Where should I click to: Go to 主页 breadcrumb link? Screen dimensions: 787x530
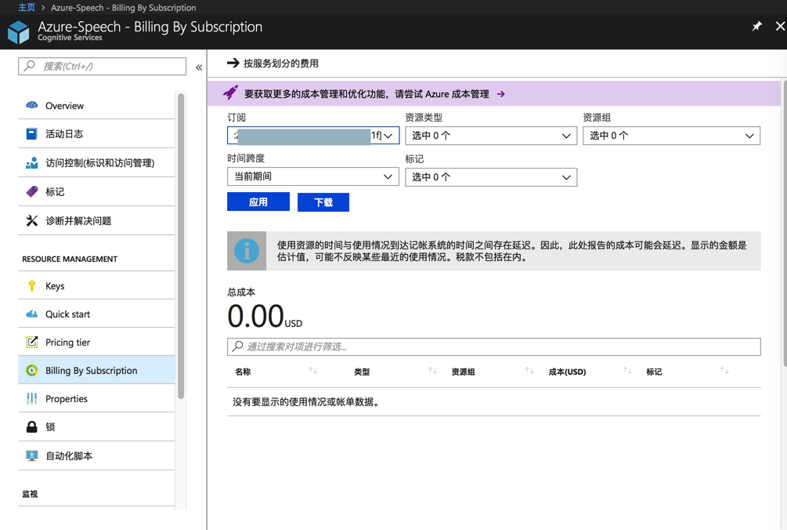click(x=27, y=8)
